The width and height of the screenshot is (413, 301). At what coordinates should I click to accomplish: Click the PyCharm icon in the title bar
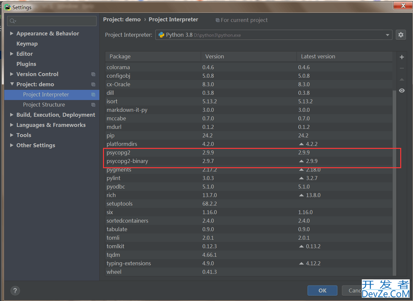tap(8, 7)
